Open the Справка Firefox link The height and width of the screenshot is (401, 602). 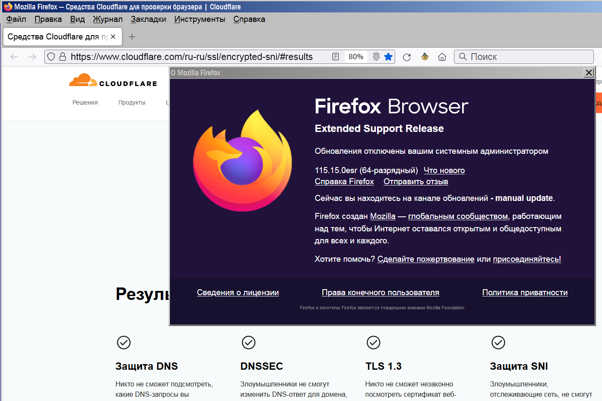pos(344,182)
